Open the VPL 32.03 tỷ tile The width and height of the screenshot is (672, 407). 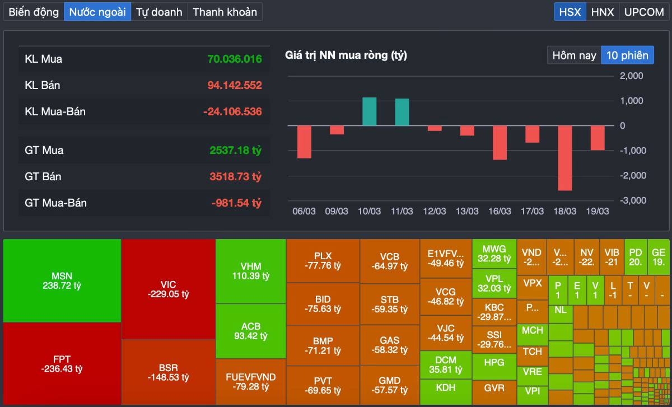click(x=494, y=283)
